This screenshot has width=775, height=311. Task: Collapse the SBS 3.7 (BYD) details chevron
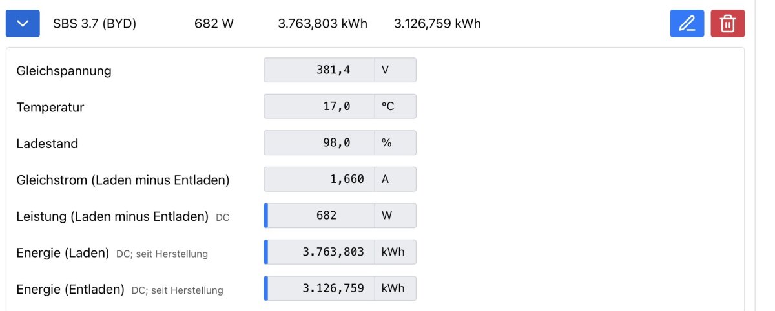tap(23, 24)
